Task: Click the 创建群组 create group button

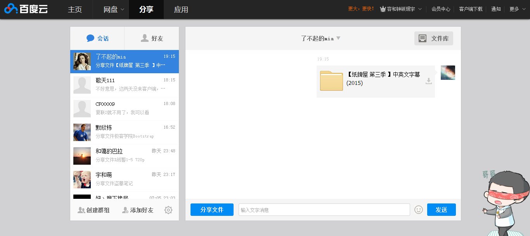Action: click(x=94, y=210)
